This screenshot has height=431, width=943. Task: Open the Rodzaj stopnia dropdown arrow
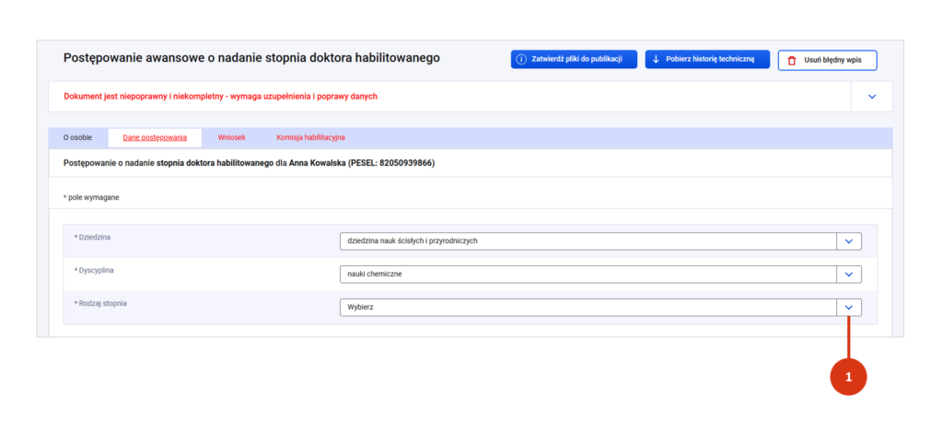[x=849, y=308]
